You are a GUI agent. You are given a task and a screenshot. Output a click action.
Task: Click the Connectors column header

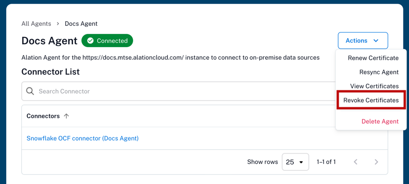(43, 116)
